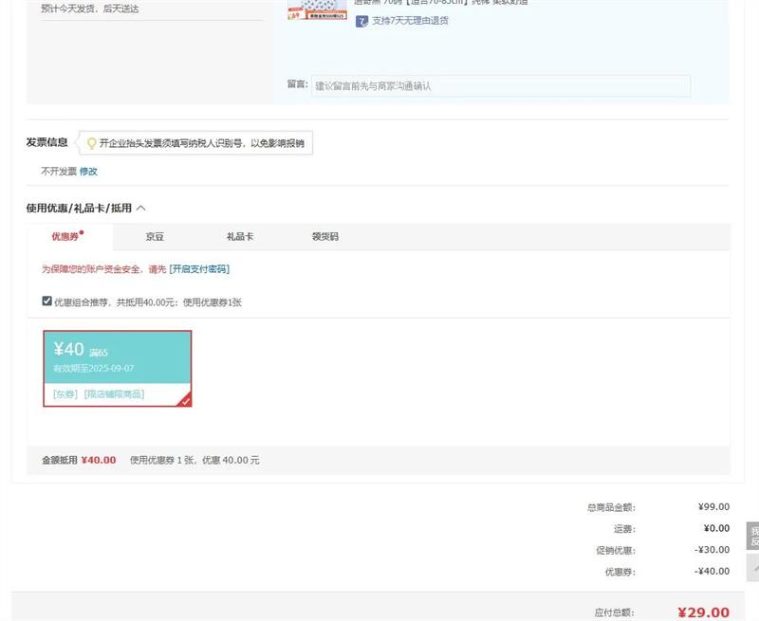Switch to the 礼品卡 tab
Viewport: 759px width, 621px height.
point(239,237)
